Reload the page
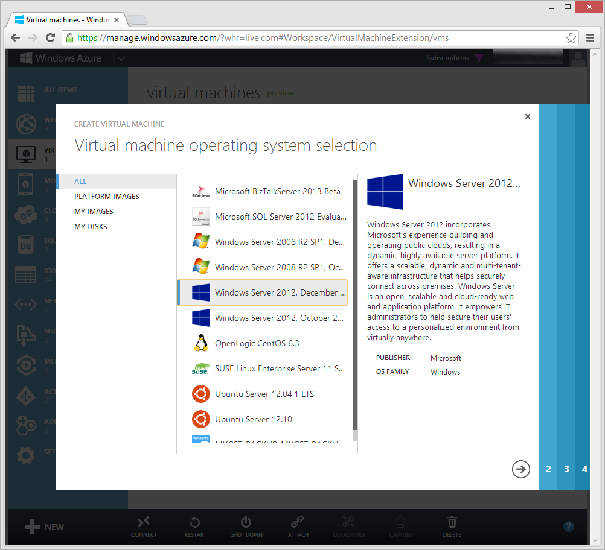This screenshot has height=550, width=605. pyautogui.click(x=50, y=38)
